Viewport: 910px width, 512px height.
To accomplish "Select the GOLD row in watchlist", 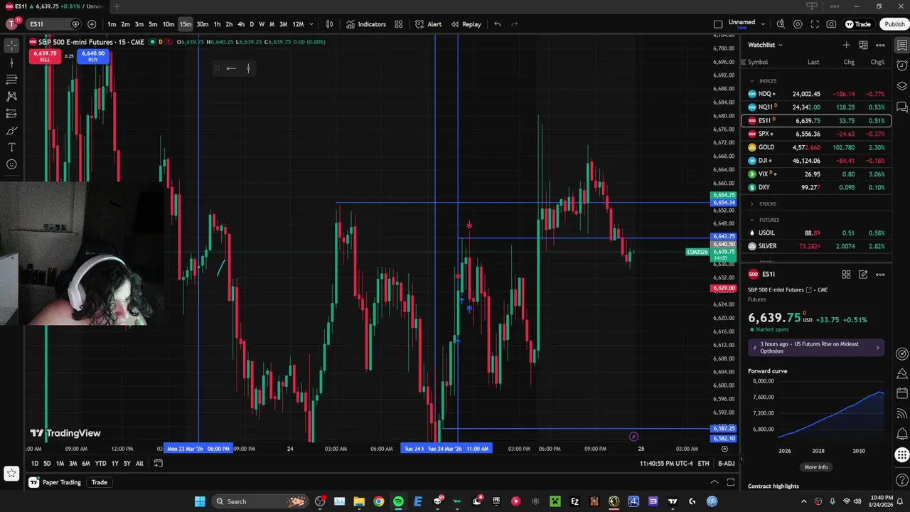I will (x=815, y=147).
